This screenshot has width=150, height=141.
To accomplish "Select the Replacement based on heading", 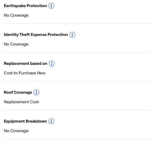I will 25,63.
